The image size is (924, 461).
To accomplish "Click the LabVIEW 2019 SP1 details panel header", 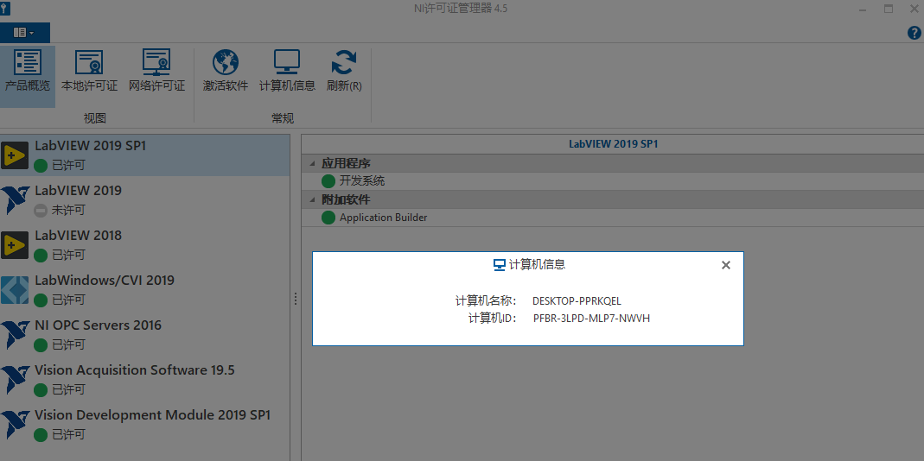I will point(613,144).
